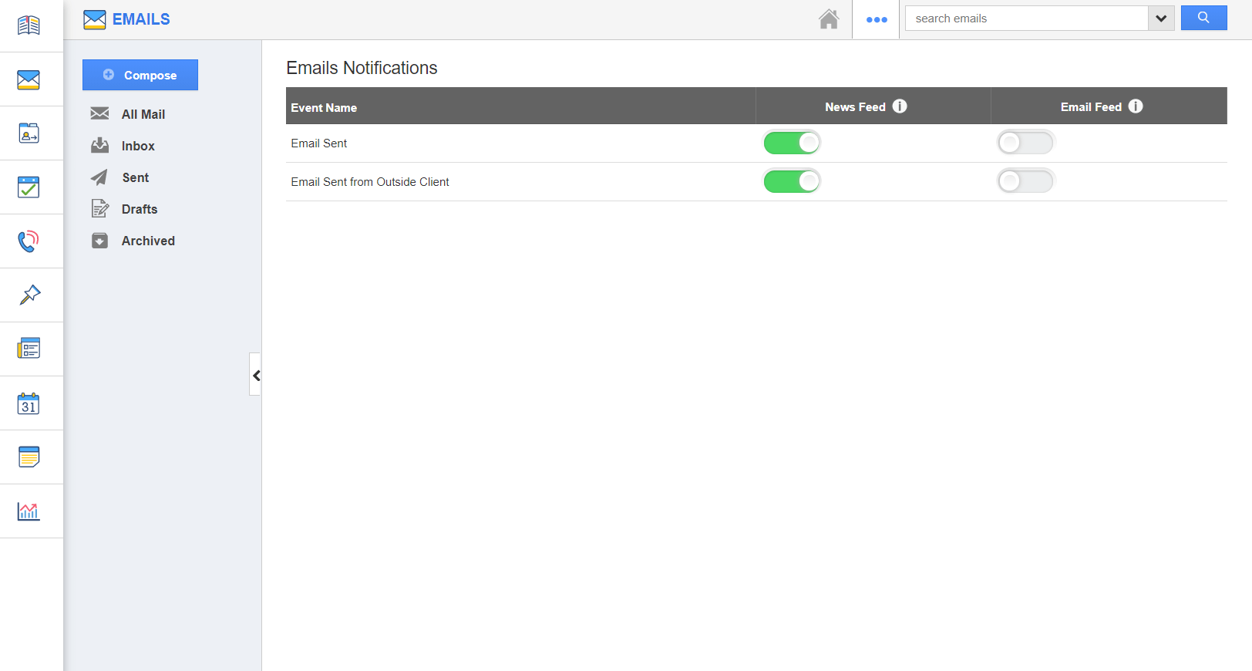Click the magnifier search button
1252x671 pixels.
(1203, 18)
